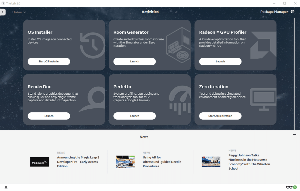300x191 pixels.
Task: Start OS Installer
Action: coord(49,61)
